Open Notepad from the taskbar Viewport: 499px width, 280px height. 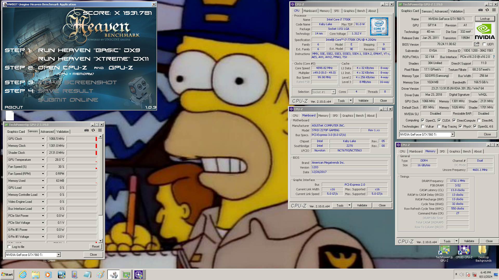87,275
